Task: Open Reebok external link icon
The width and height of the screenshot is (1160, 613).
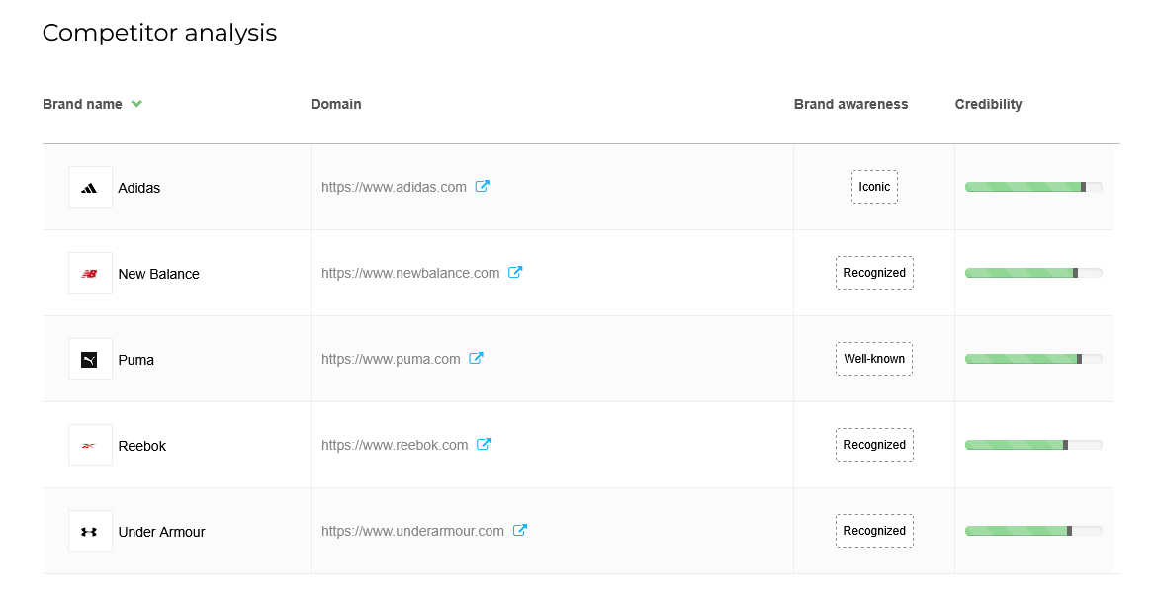Action: 484,444
